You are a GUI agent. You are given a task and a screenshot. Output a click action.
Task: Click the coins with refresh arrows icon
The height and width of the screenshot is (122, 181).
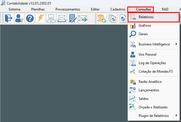click(x=102, y=18)
